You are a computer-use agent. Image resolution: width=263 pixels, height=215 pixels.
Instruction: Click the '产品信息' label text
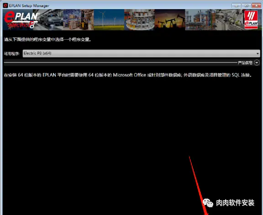[x=245, y=62]
